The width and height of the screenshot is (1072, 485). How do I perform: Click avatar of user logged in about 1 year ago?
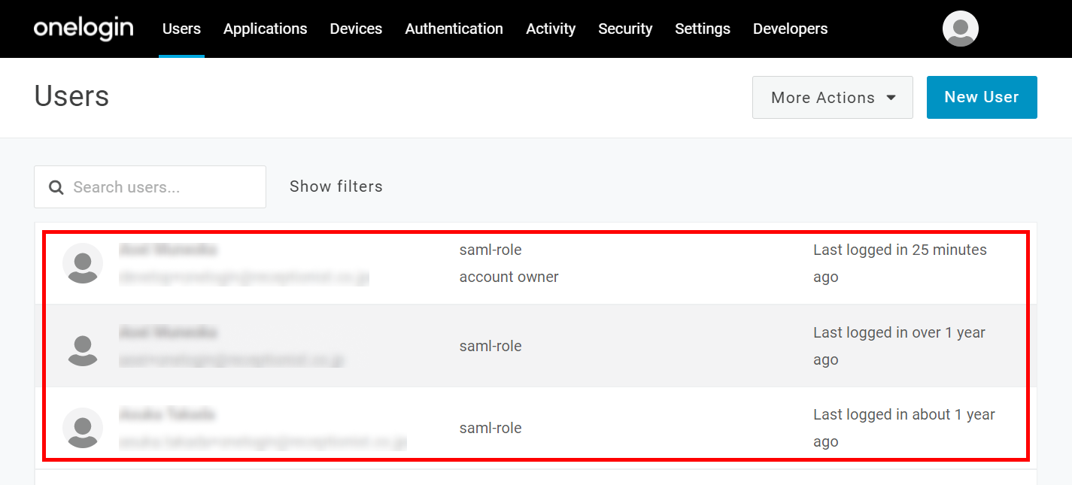[83, 428]
